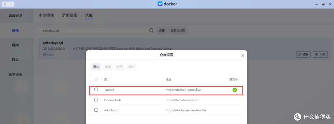
Task: Switch to the 常用镜像 tab
Action: click(x=70, y=15)
